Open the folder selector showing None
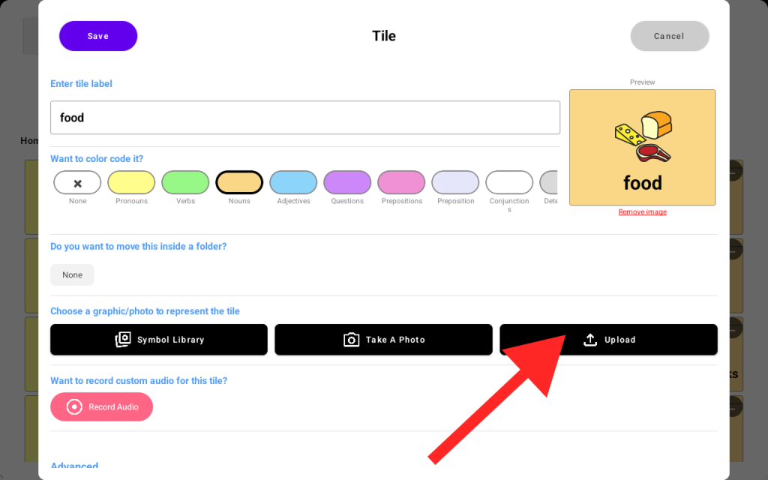The height and width of the screenshot is (480, 768). click(73, 274)
